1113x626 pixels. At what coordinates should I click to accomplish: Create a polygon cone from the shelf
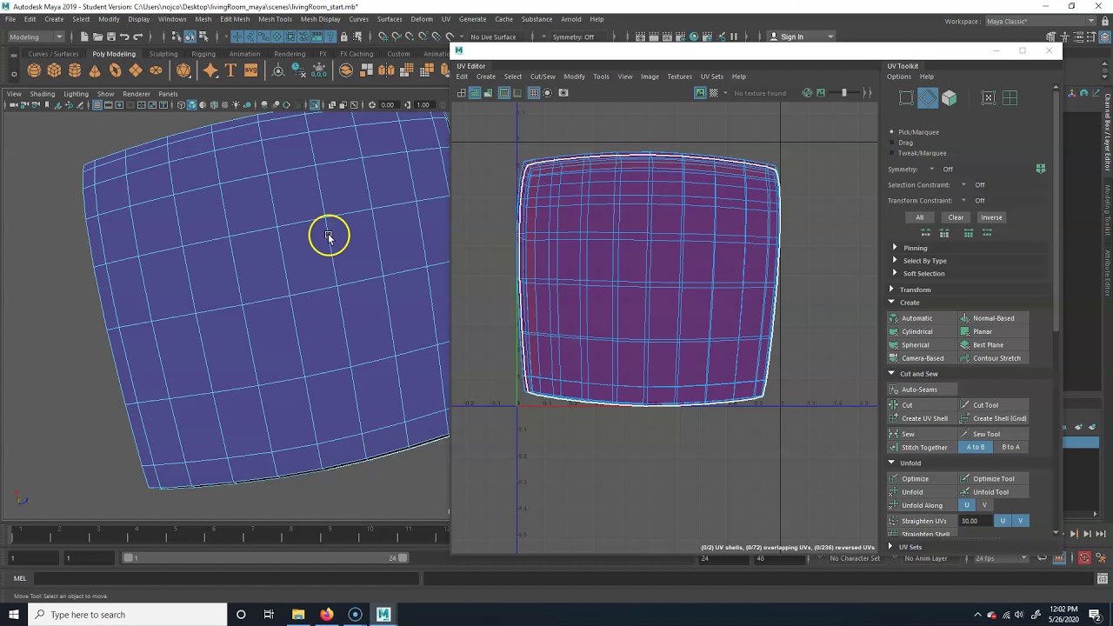[x=95, y=70]
